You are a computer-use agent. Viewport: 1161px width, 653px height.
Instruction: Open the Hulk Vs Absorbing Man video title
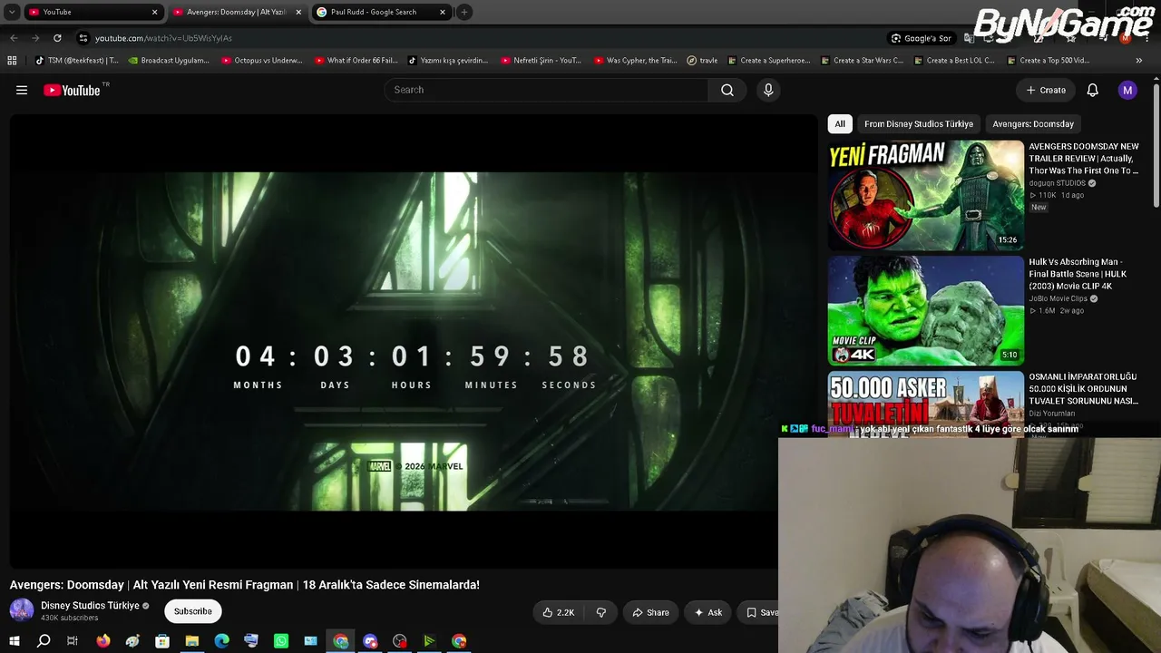(1078, 274)
